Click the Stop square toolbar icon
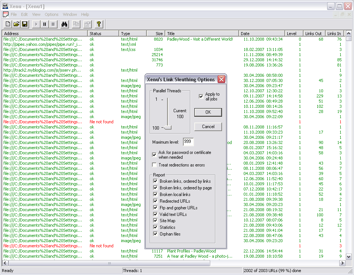This screenshot has width=354, height=275. pos(53,24)
